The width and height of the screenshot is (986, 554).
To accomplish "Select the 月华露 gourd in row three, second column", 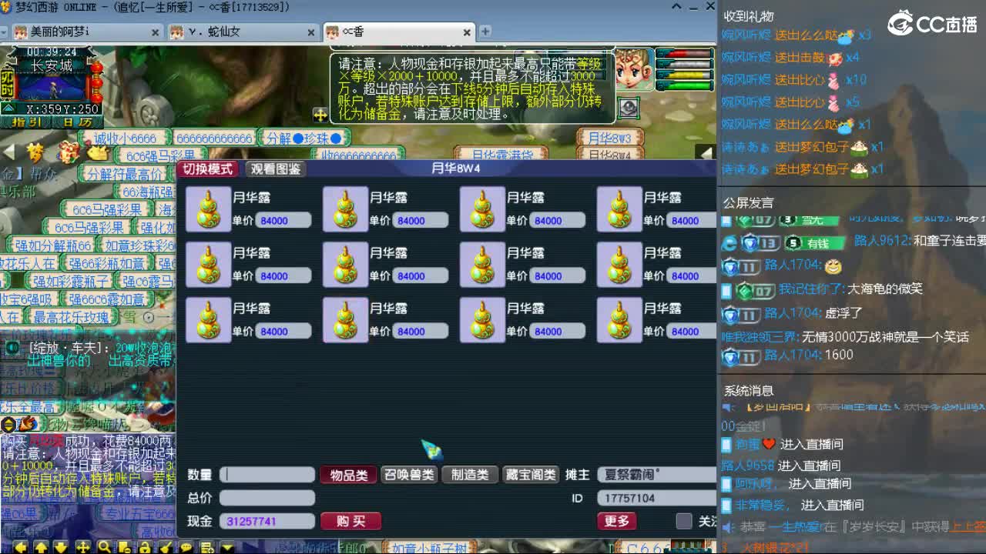I will pyautogui.click(x=345, y=320).
